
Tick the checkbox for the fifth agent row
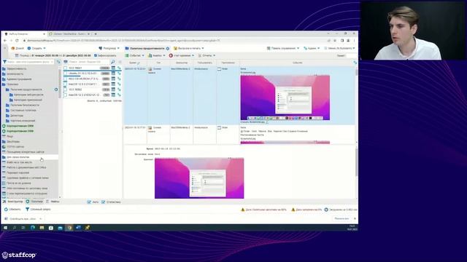pos(66,90)
